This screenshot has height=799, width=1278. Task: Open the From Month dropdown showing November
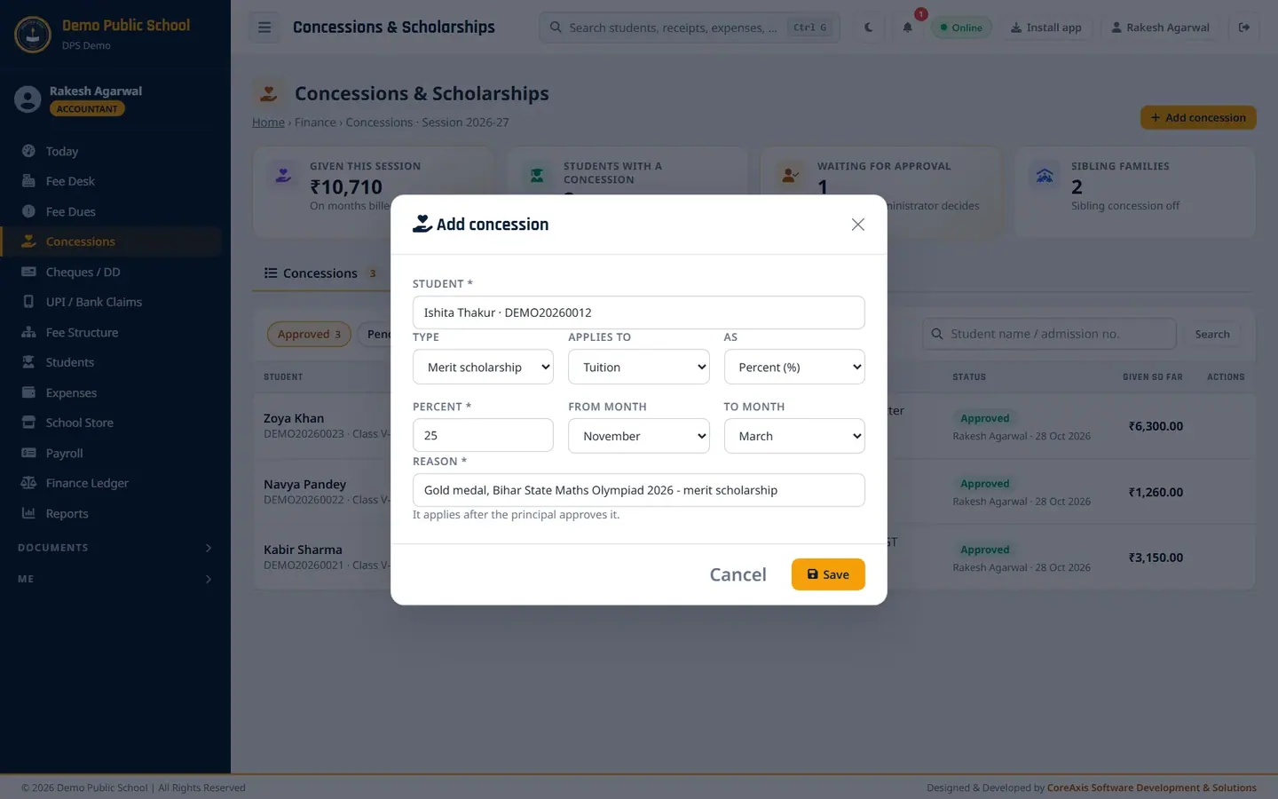639,436
